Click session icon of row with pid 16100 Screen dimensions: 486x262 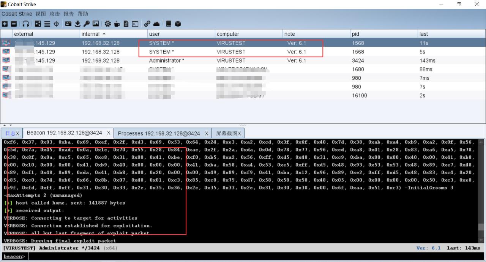pos(6,95)
